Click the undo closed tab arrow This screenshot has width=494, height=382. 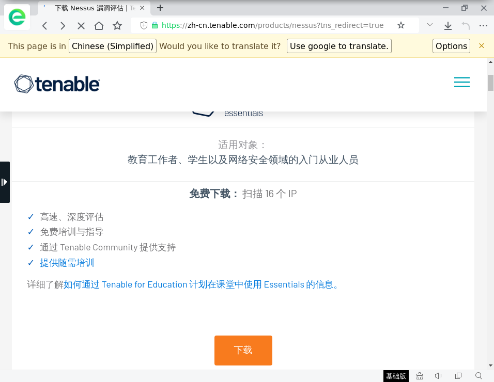[x=466, y=25]
